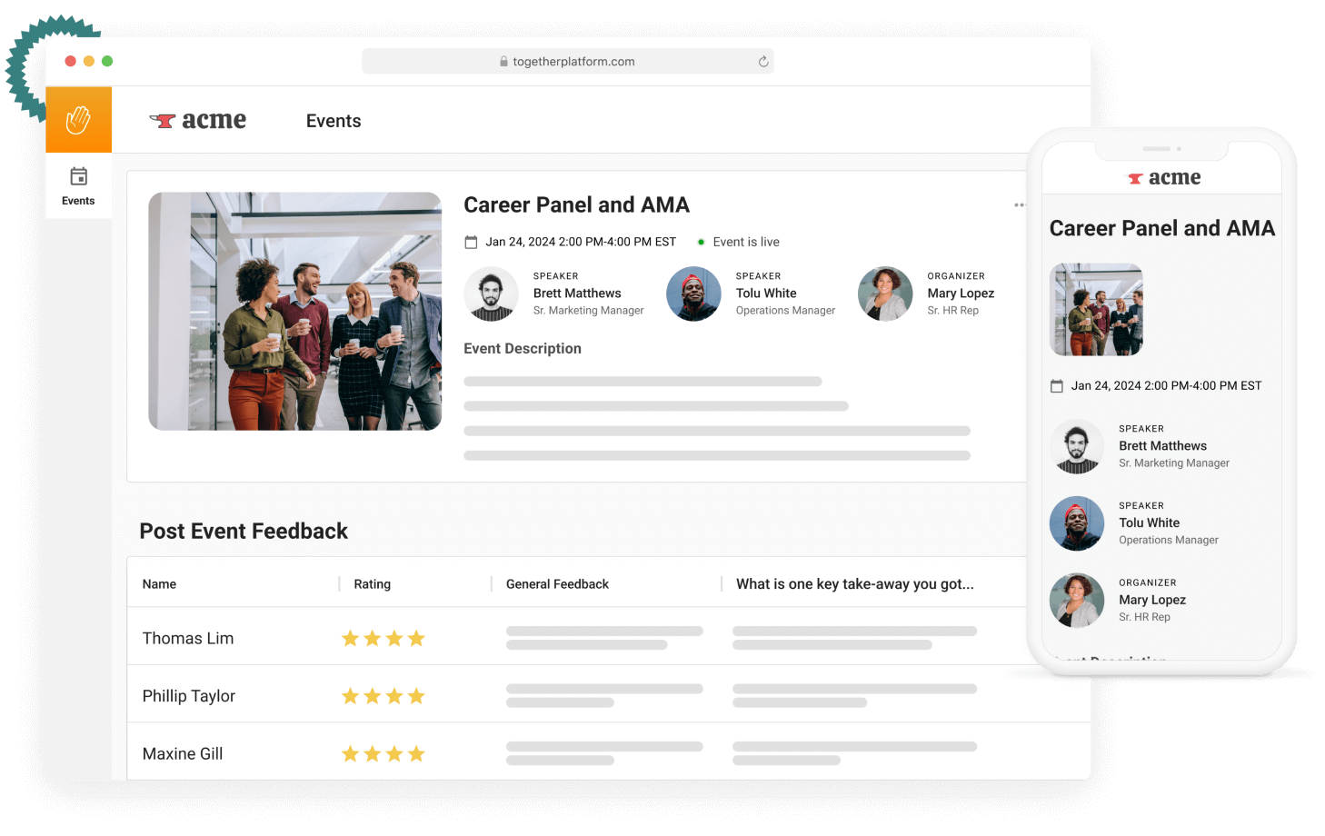Click calendar icon in phone mockup
The height and width of the screenshot is (836, 1325).
click(x=1057, y=386)
